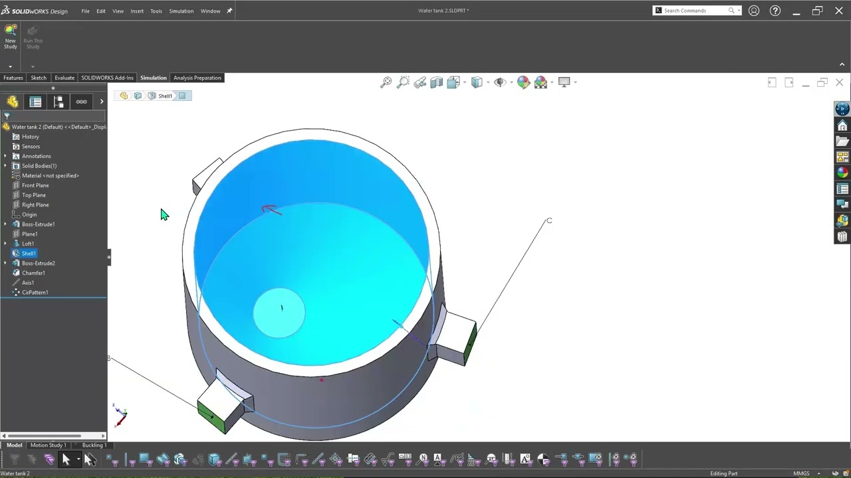Expand the Boss-Extrude2 feature

point(5,263)
